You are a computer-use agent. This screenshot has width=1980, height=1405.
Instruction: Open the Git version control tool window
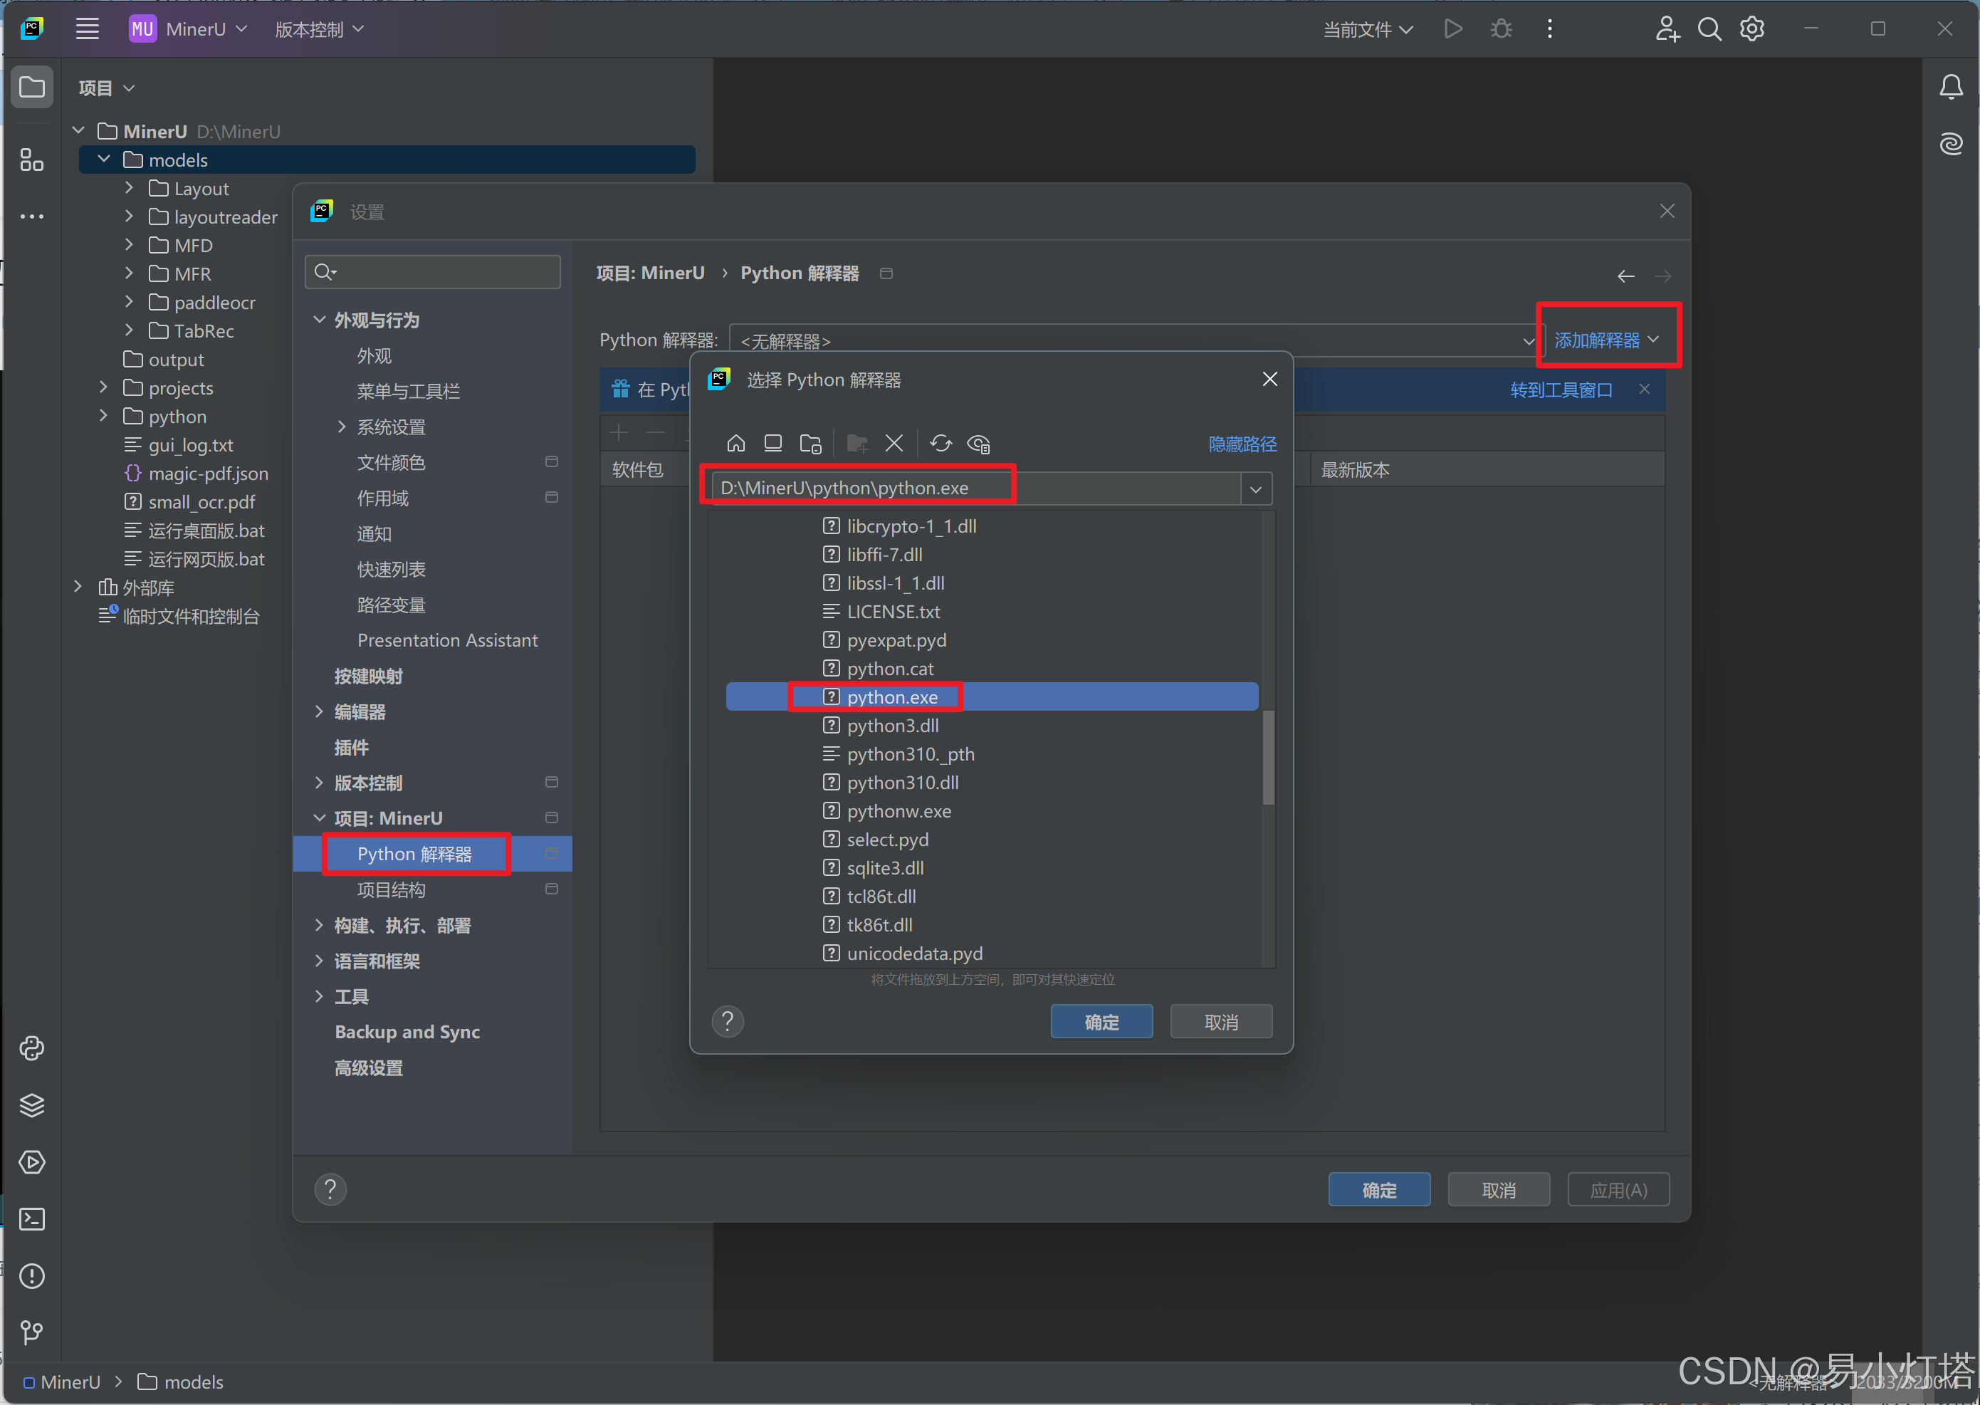tap(32, 1332)
